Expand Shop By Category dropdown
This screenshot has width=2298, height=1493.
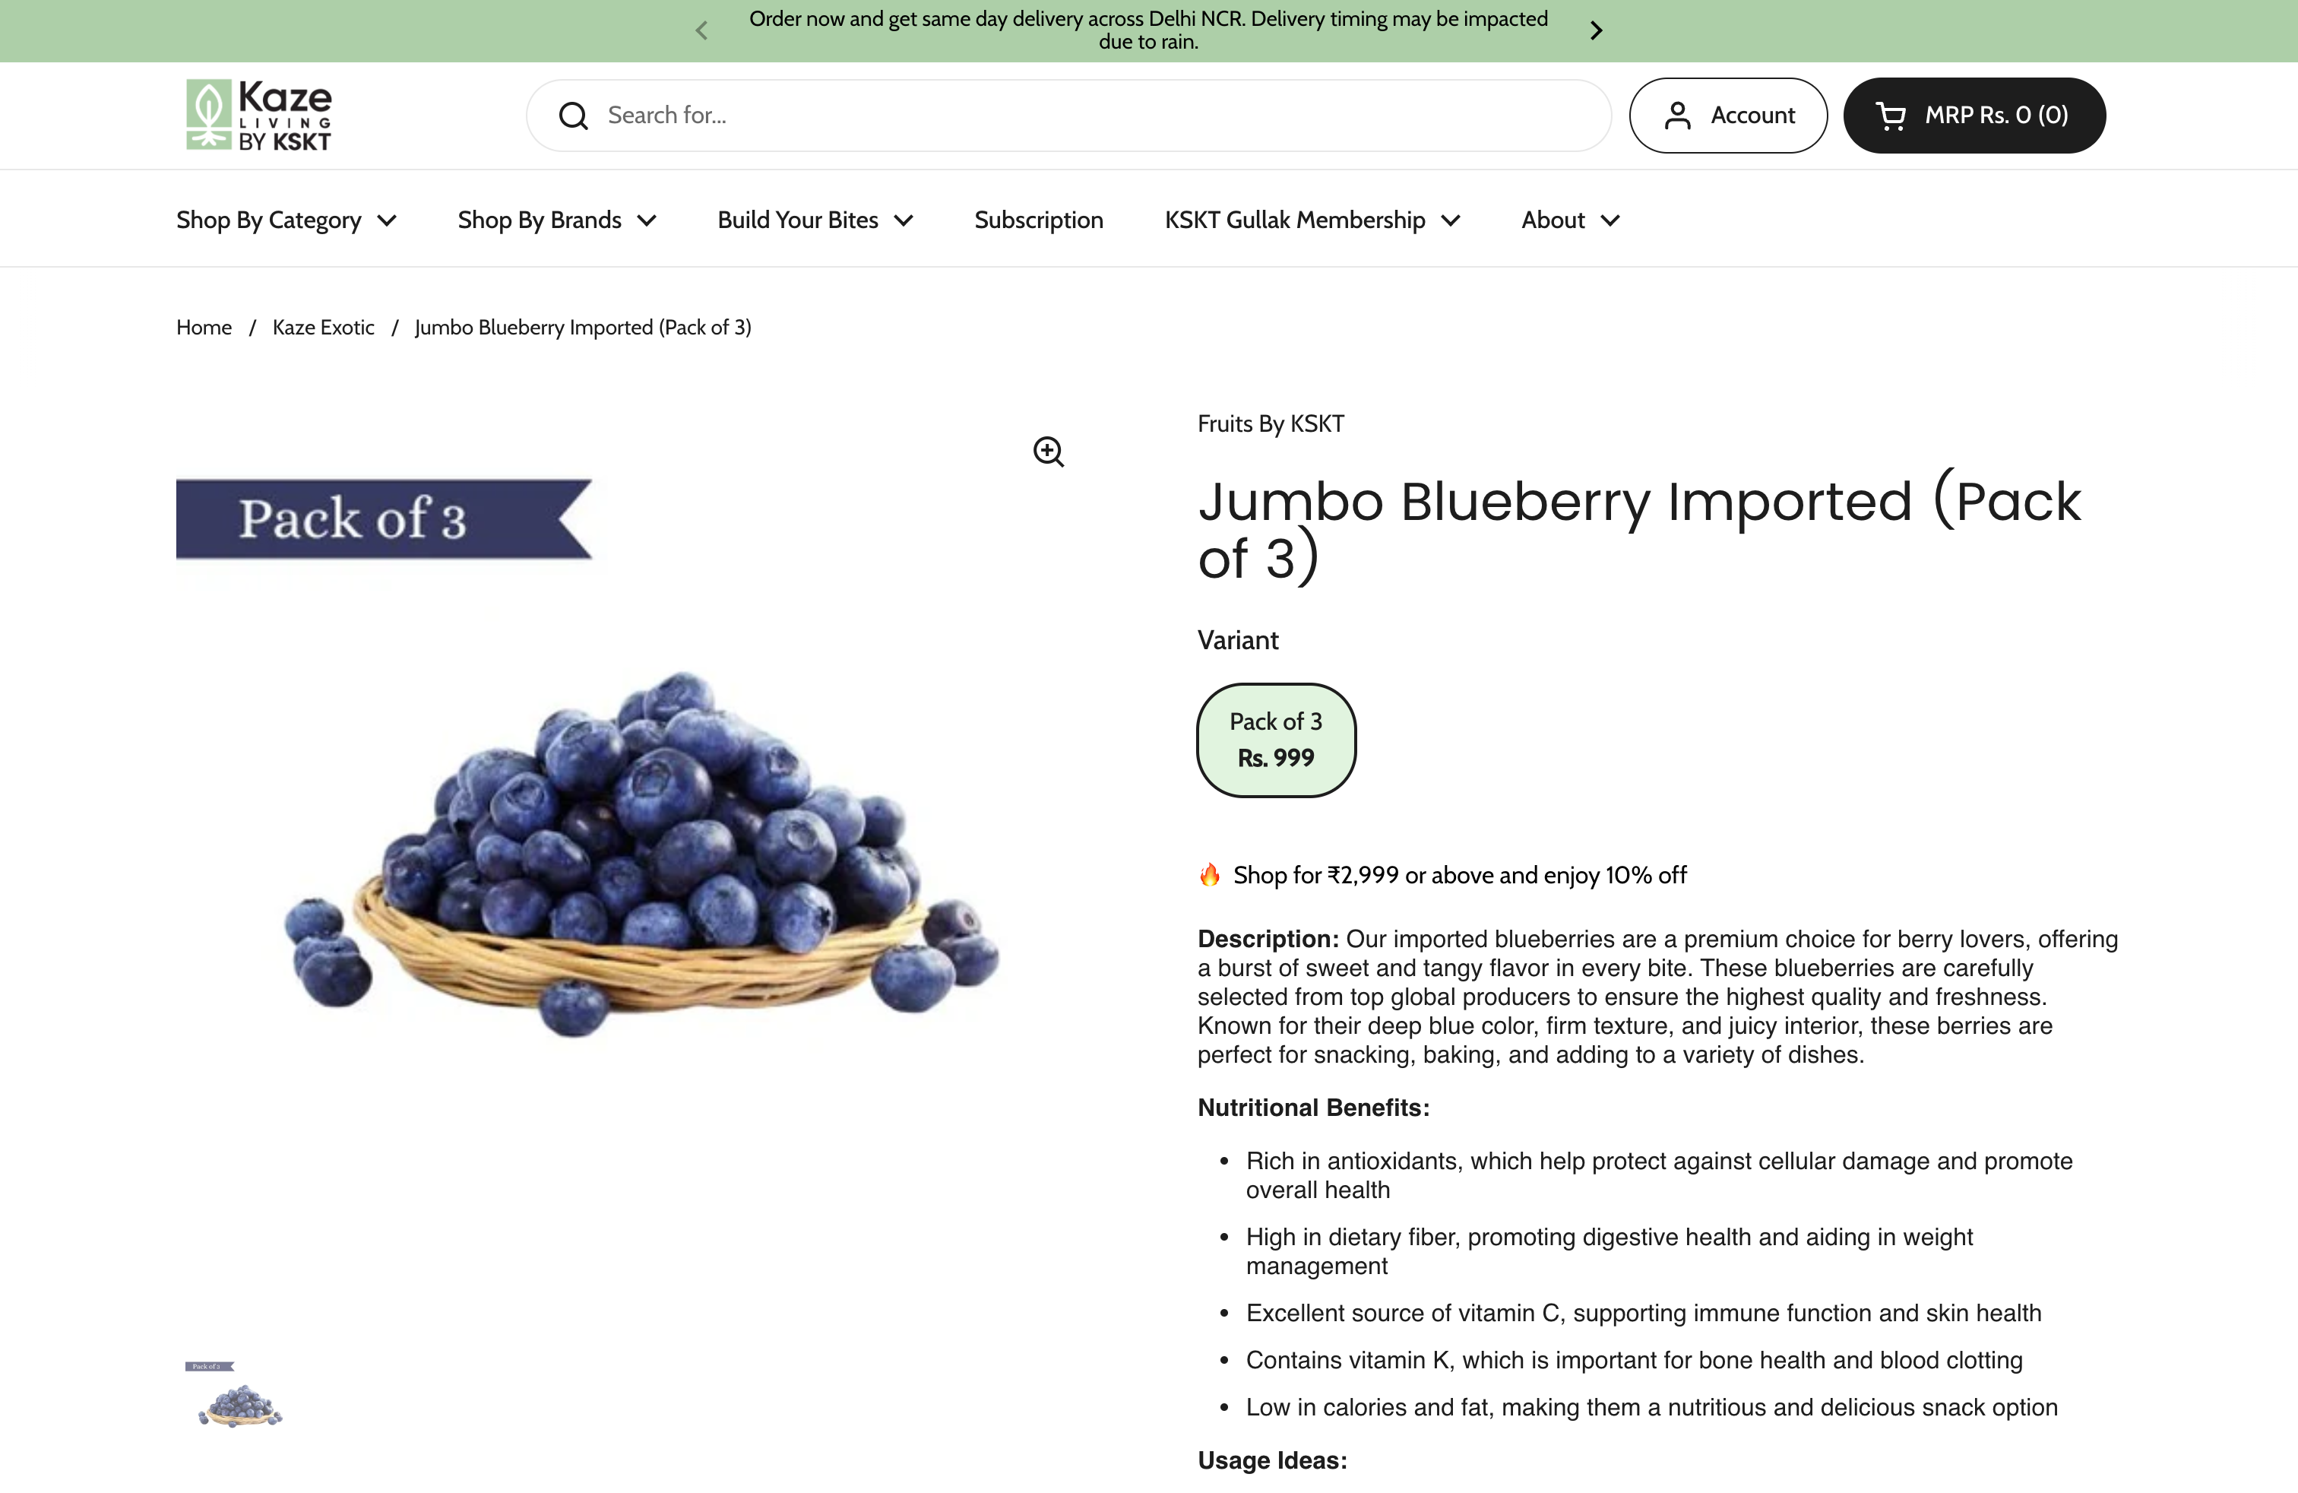click(286, 220)
